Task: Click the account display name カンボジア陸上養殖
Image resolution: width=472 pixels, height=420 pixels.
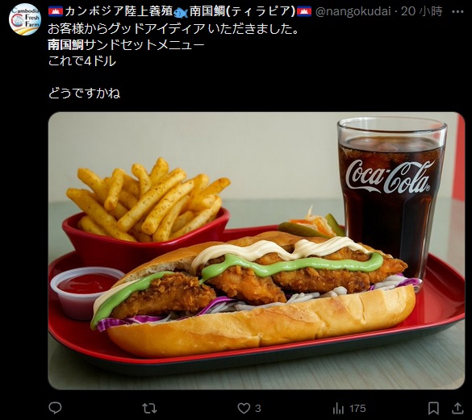Action: 118,11
